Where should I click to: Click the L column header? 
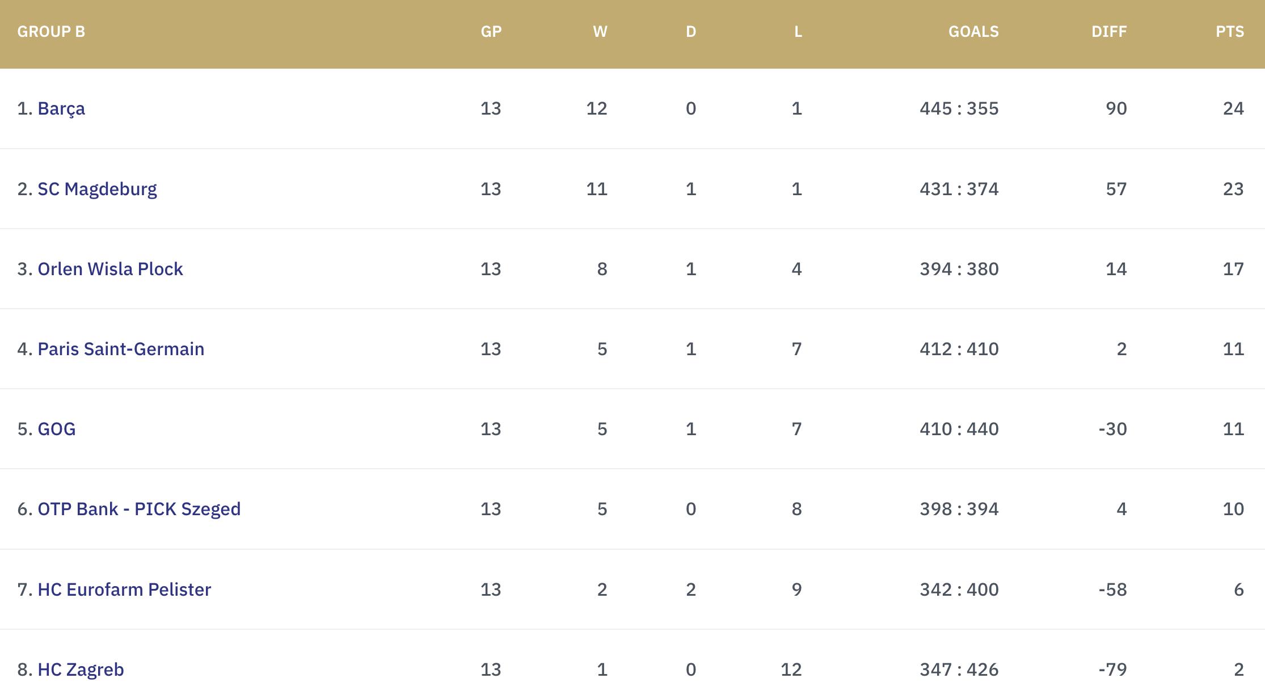pyautogui.click(x=798, y=32)
